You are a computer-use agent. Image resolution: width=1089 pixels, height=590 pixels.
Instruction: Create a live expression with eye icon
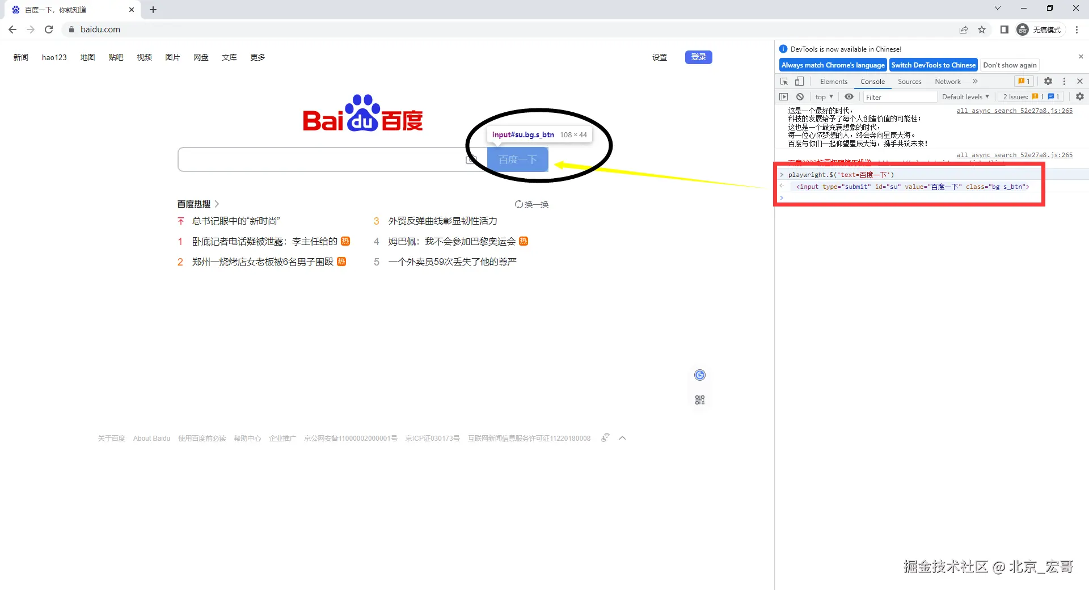click(849, 97)
